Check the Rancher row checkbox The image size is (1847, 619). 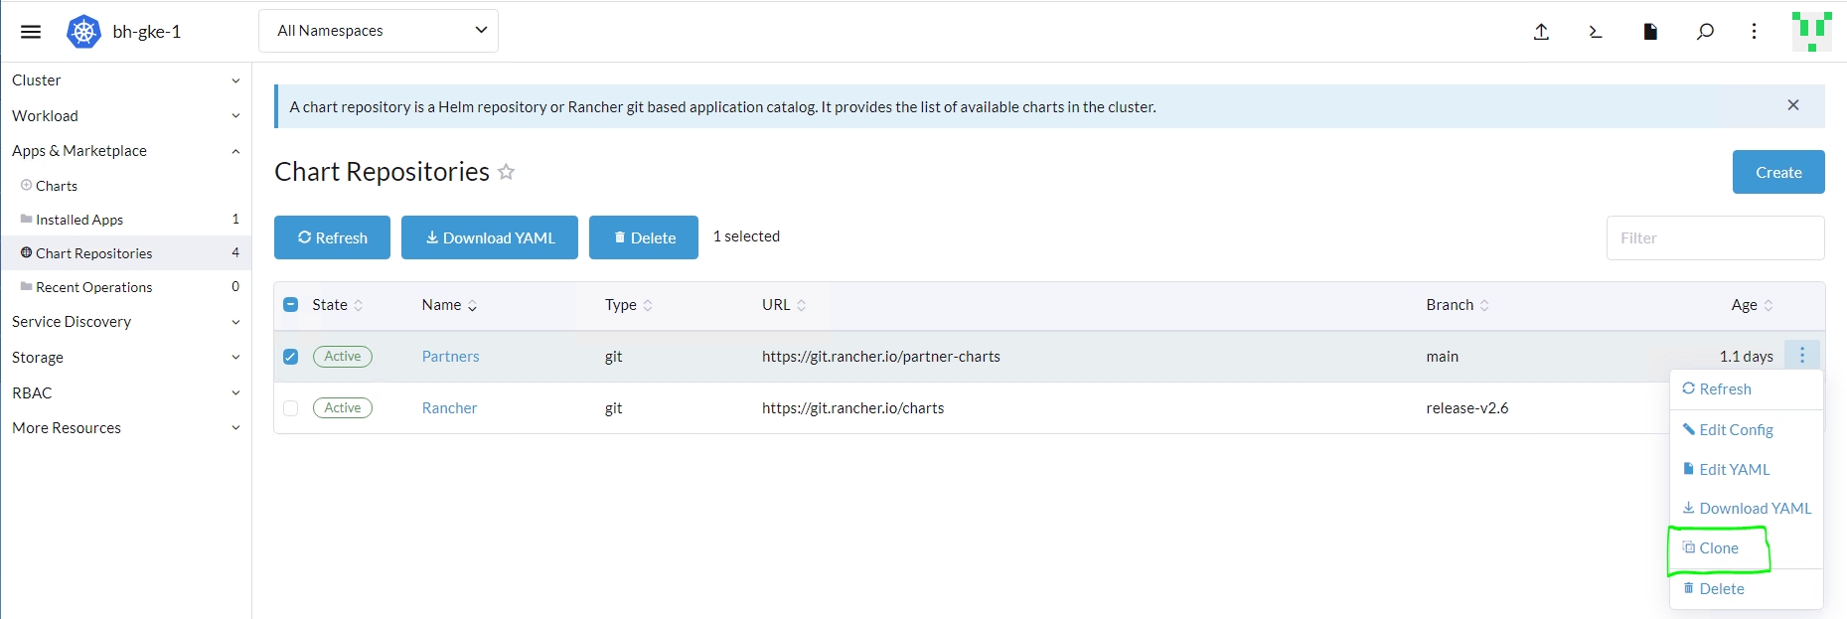(291, 408)
